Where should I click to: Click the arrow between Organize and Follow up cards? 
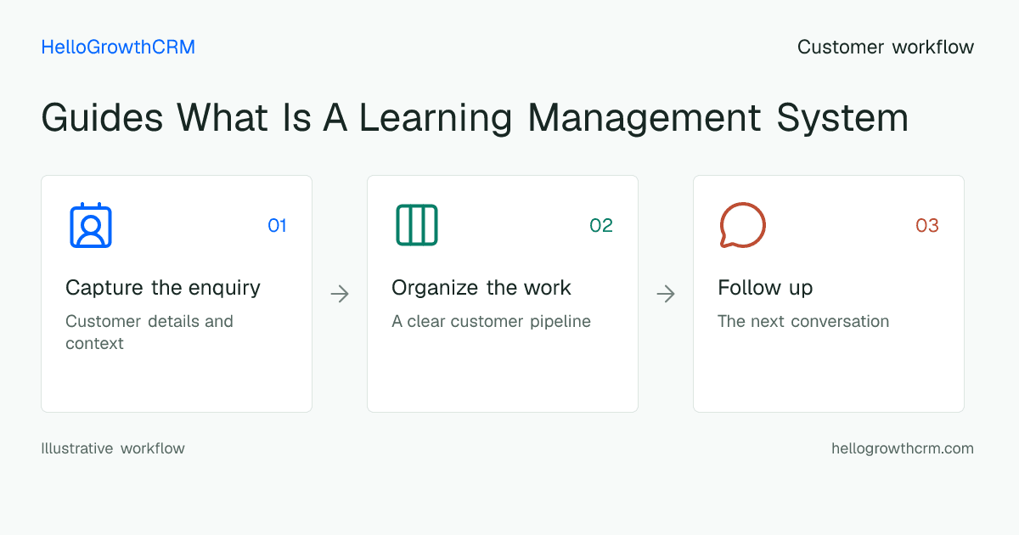666,294
